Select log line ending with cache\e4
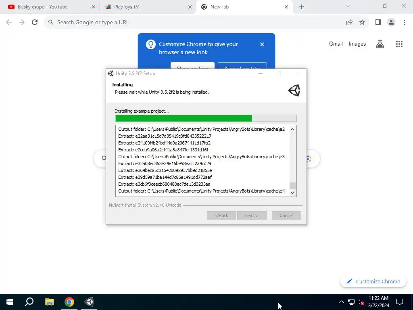This screenshot has height=310, width=413. point(202,191)
